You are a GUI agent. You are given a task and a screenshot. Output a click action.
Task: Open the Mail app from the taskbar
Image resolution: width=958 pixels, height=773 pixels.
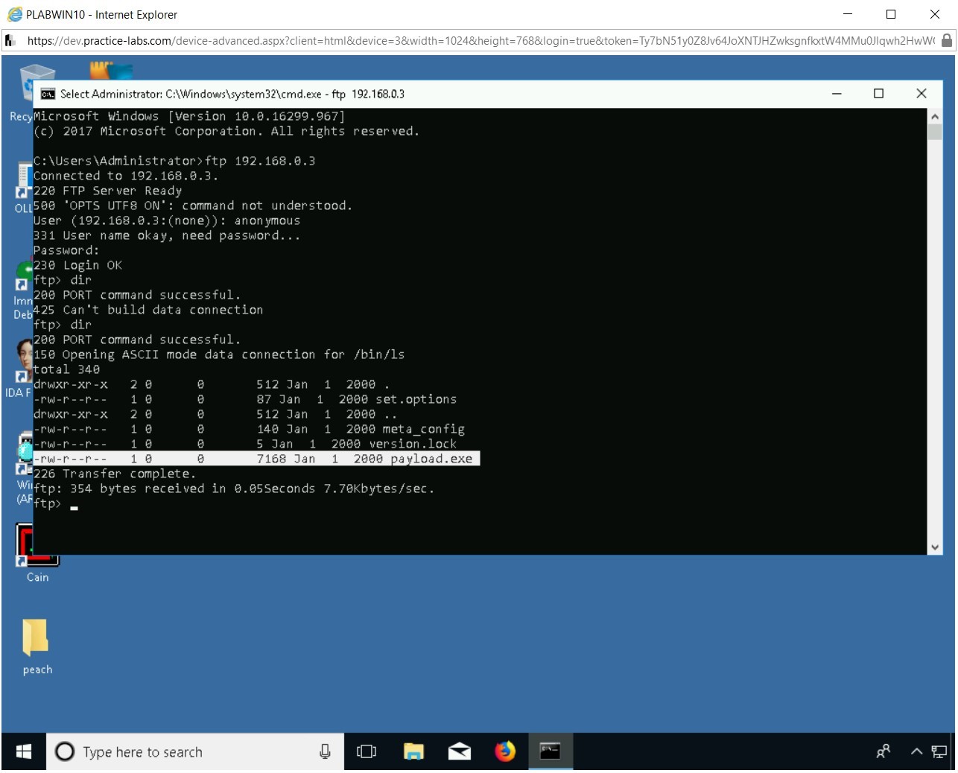(460, 751)
